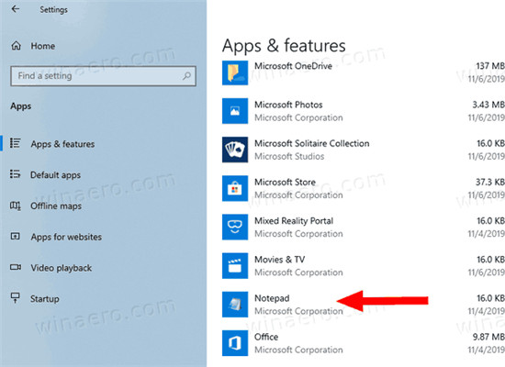Click the 37.3 KB size of Store
The width and height of the screenshot is (505, 367).
point(490,182)
